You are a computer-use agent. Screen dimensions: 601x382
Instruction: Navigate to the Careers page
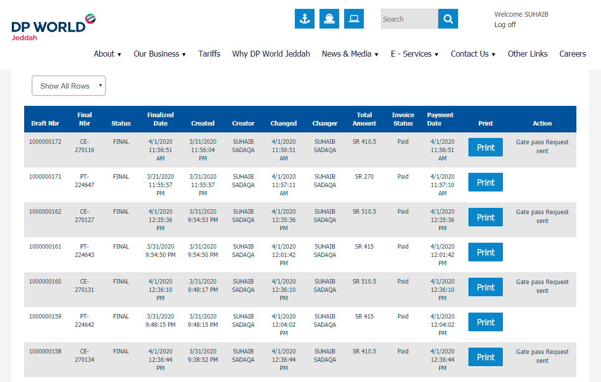pyautogui.click(x=572, y=54)
